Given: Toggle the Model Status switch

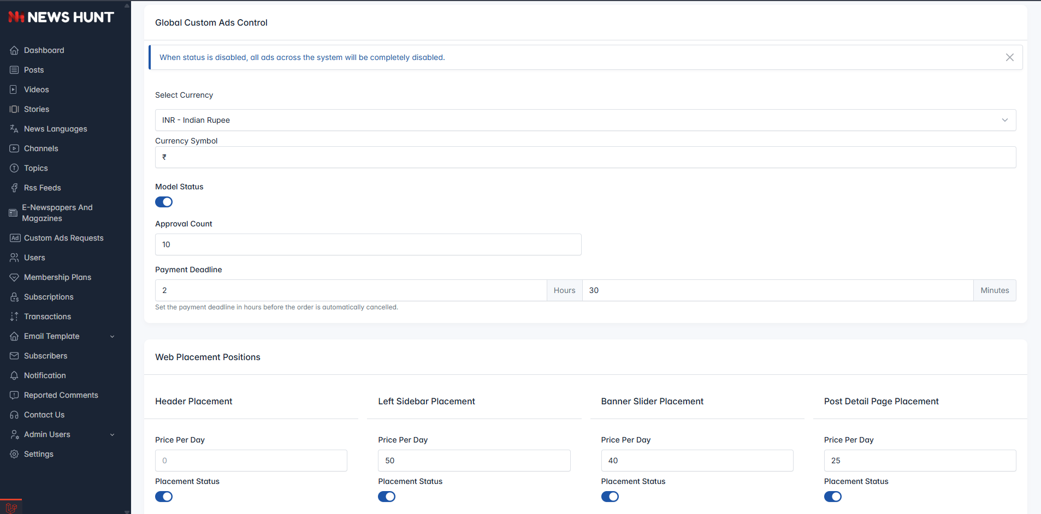Looking at the screenshot, I should tap(164, 202).
